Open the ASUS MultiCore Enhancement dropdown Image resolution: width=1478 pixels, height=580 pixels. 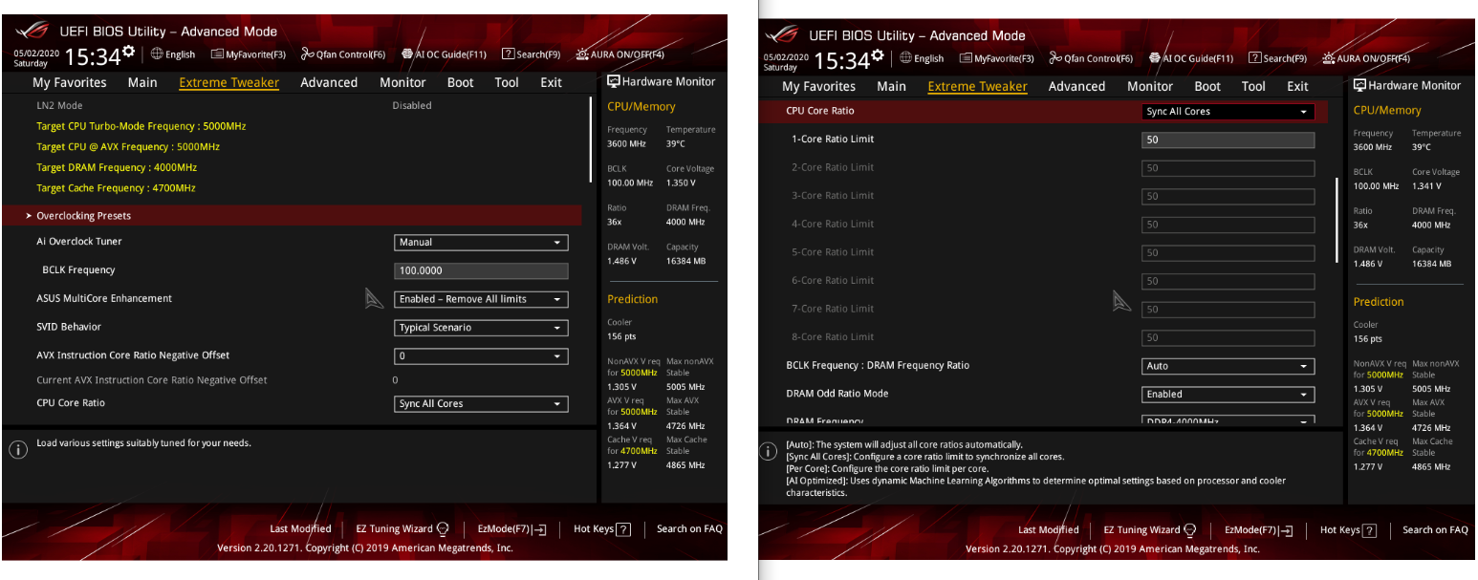point(481,299)
